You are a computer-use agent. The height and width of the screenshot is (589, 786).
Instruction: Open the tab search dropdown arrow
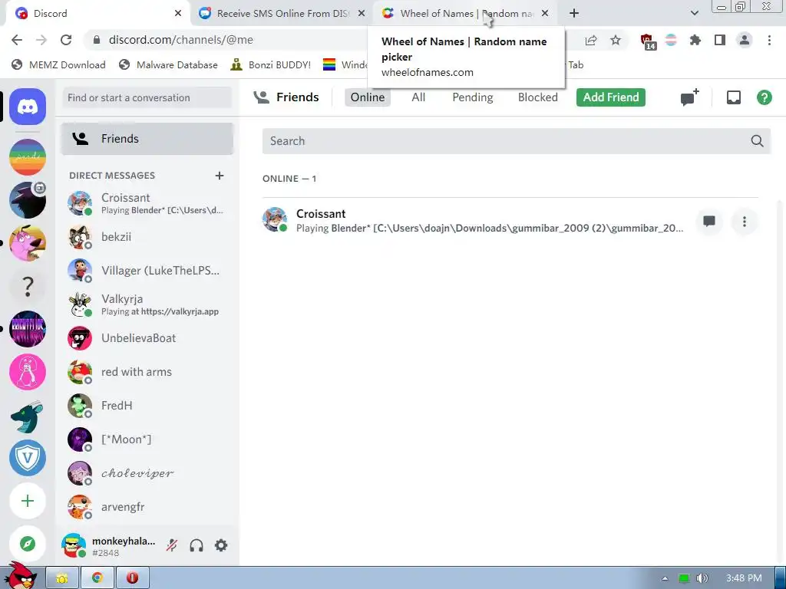(694, 14)
